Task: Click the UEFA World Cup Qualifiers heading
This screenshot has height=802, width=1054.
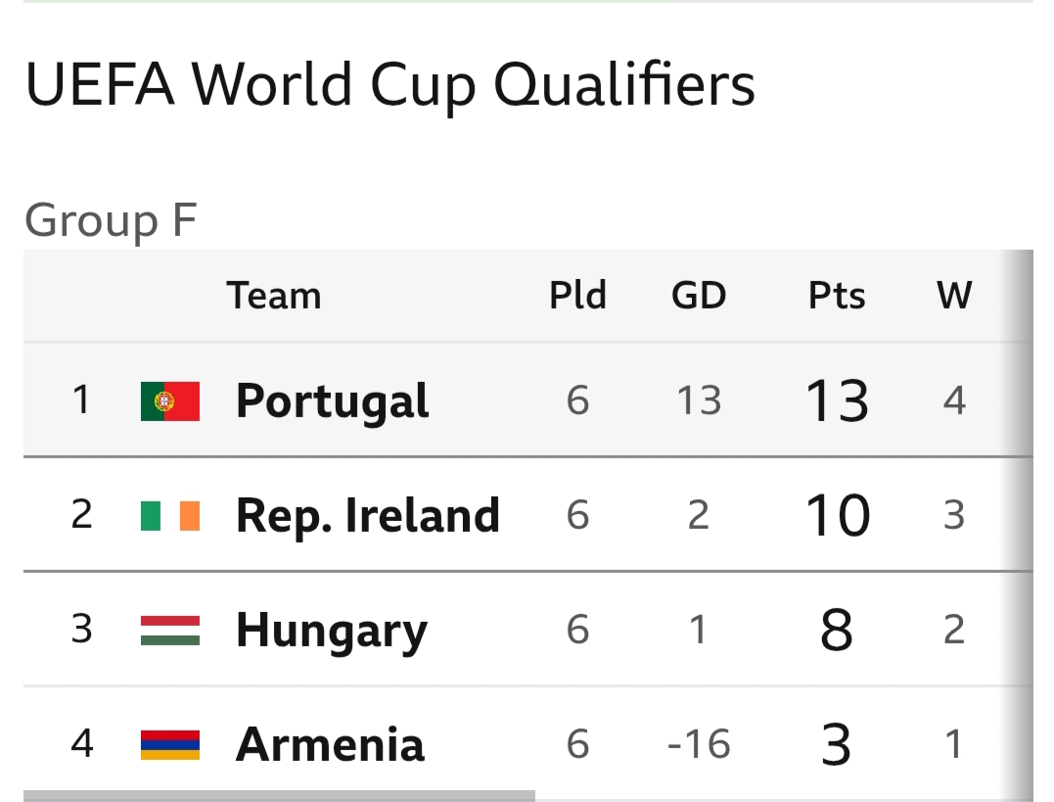Action: click(390, 85)
